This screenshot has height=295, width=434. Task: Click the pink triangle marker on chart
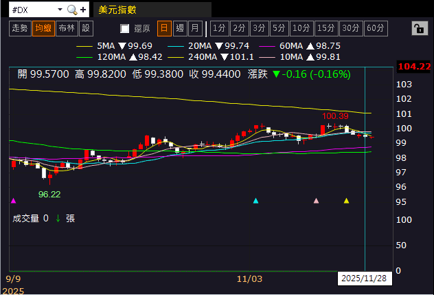pyautogui.click(x=316, y=201)
